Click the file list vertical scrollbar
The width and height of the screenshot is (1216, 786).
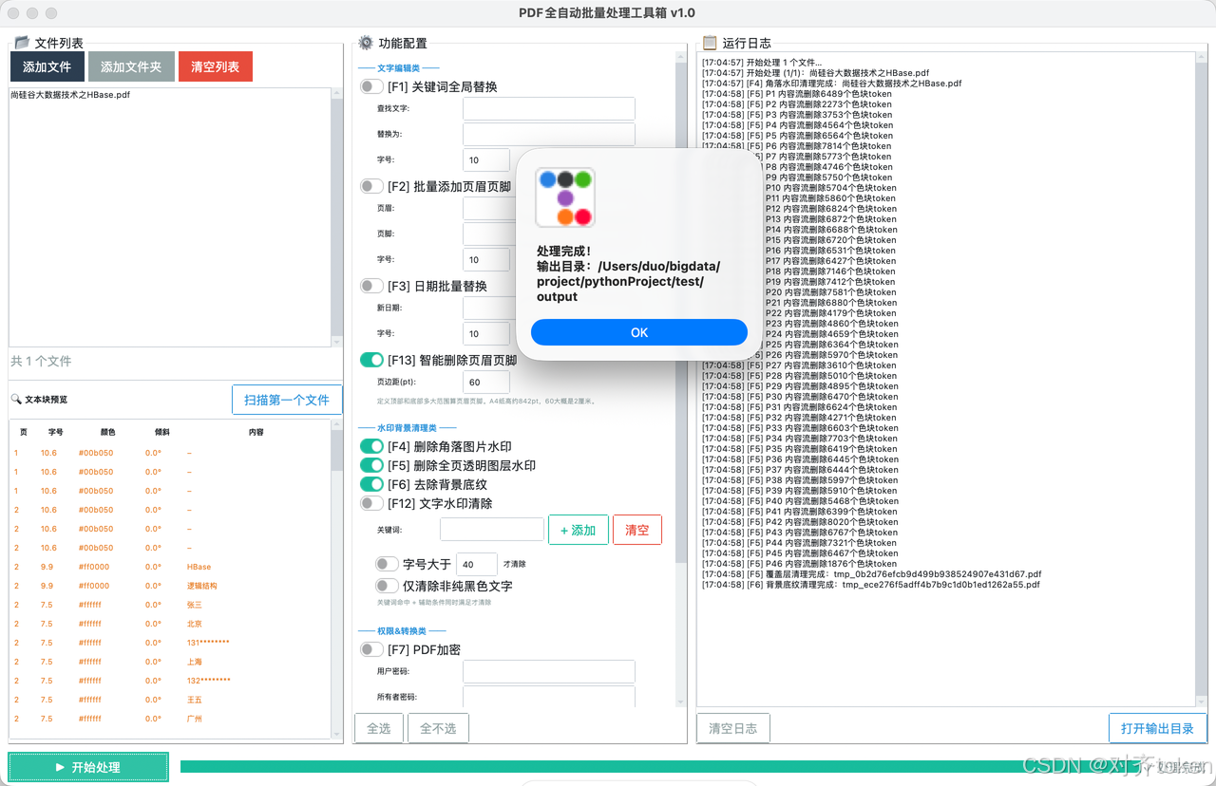(336, 217)
